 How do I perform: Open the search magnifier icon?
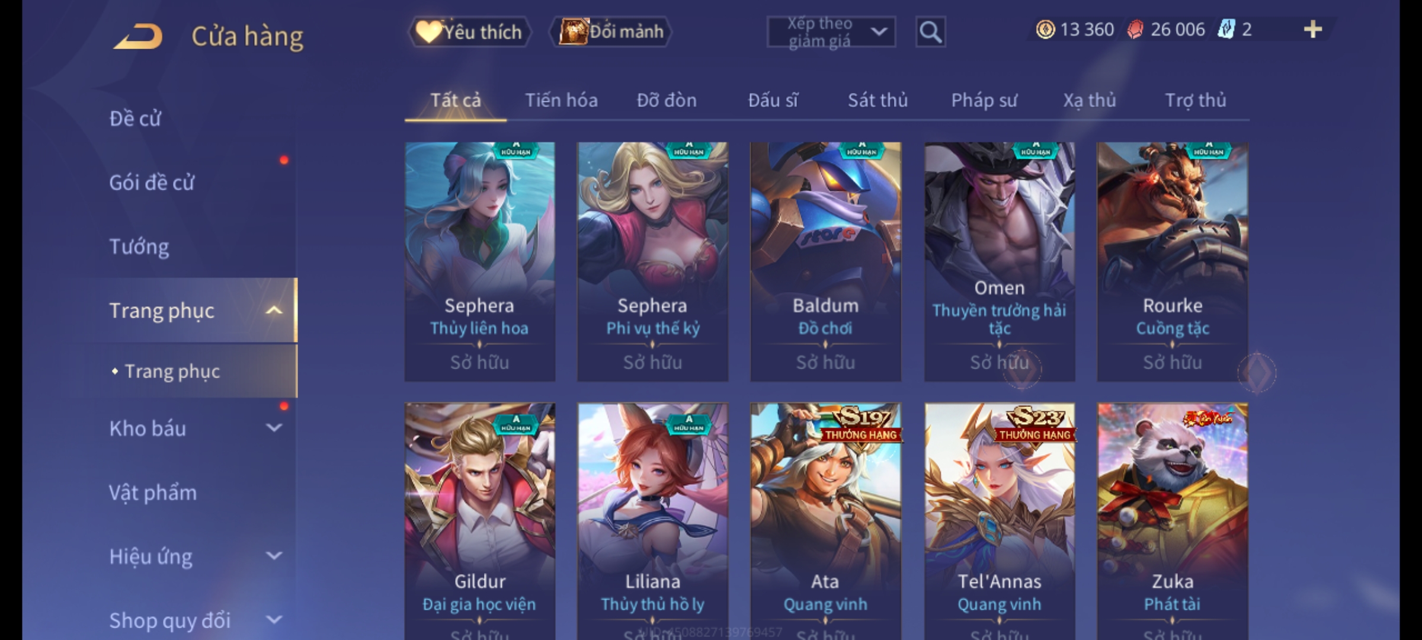coord(930,32)
